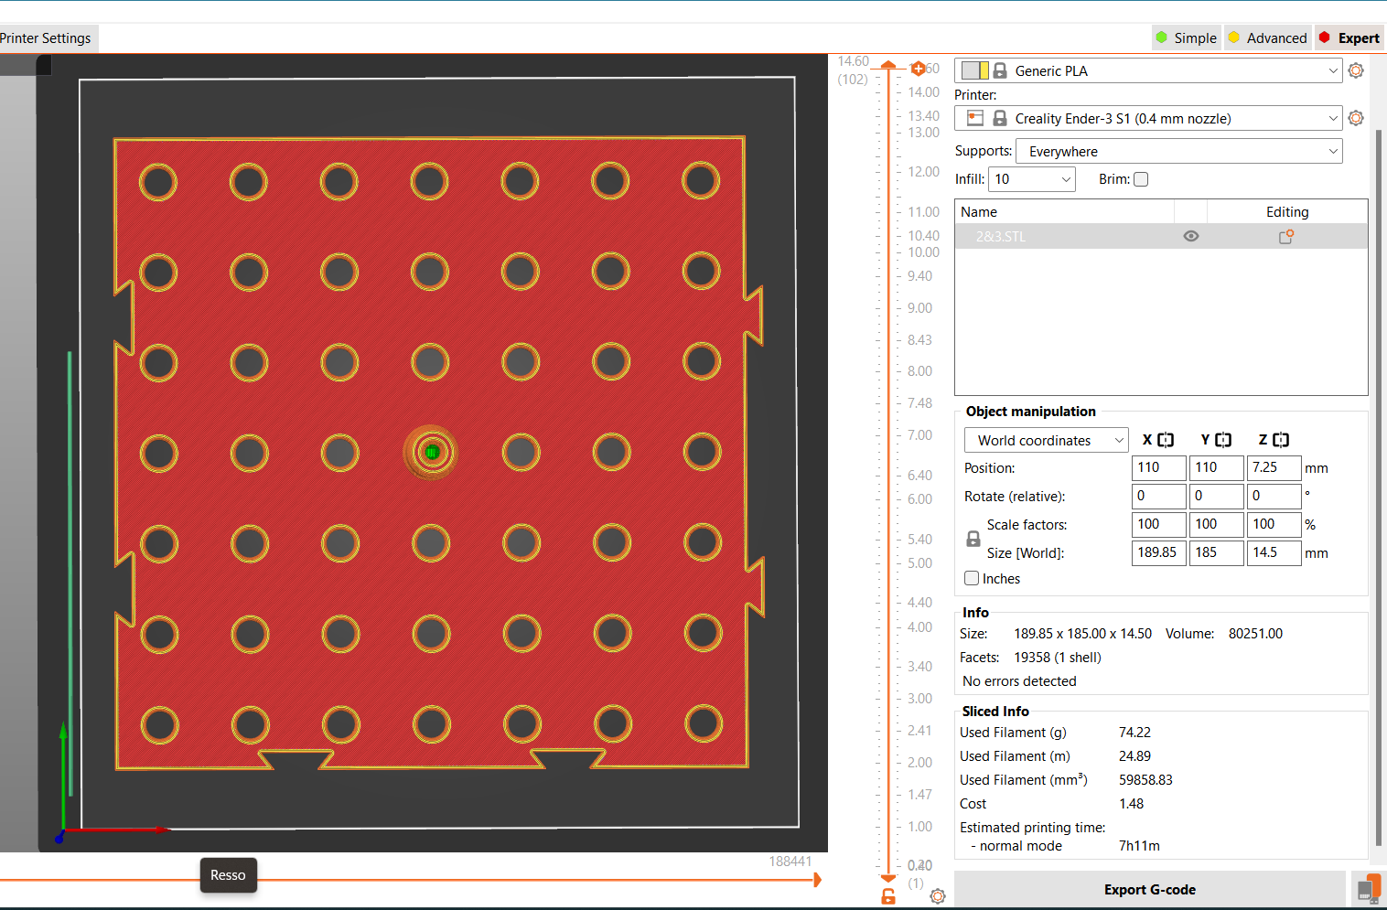This screenshot has width=1387, height=910.
Task: Check the Inches checkbox
Action: [x=972, y=578]
